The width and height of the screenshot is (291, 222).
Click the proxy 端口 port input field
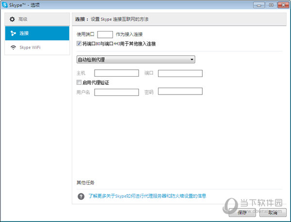click(180, 73)
